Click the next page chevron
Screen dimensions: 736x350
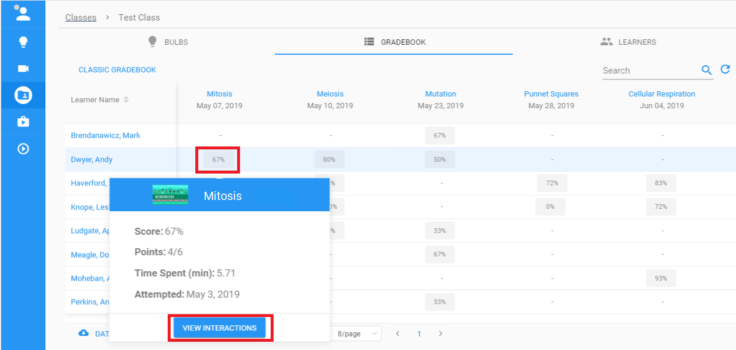pyautogui.click(x=440, y=333)
